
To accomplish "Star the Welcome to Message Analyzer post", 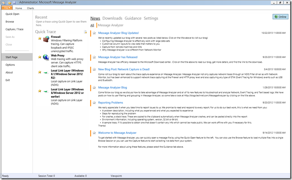I will click(x=94, y=133).
